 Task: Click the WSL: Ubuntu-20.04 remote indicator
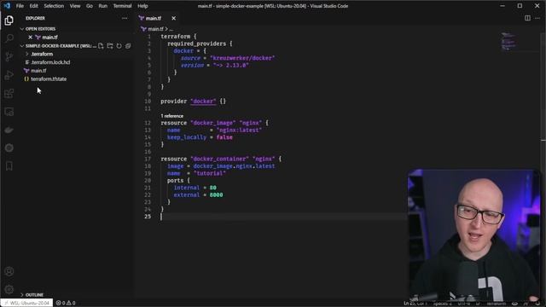coord(26,303)
